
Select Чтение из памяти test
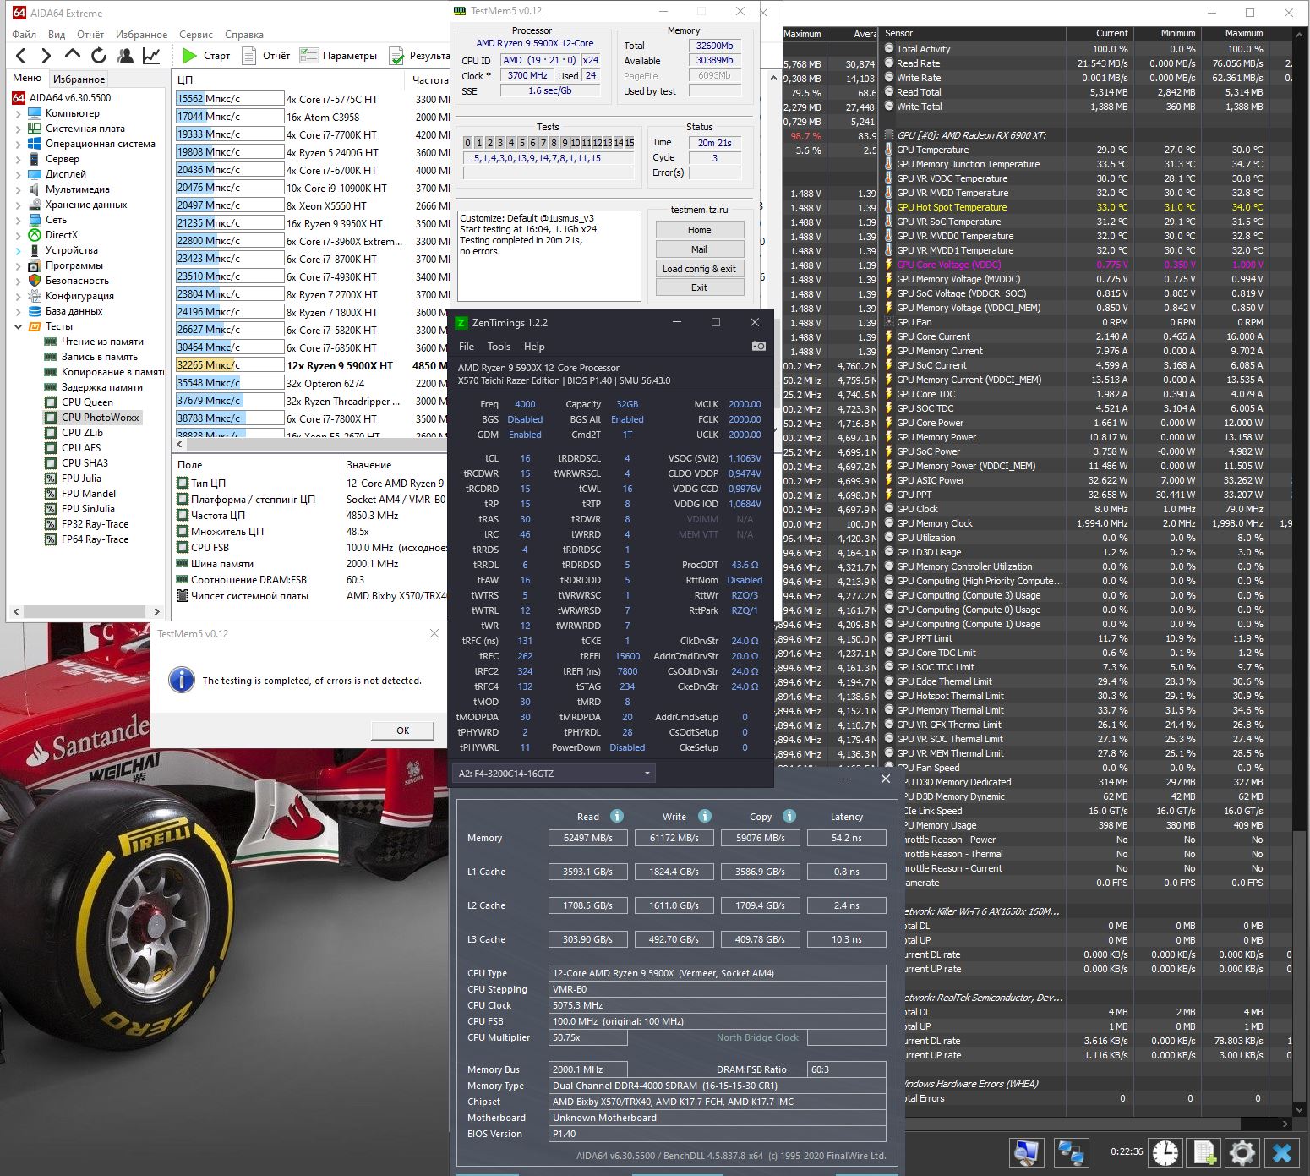point(102,342)
